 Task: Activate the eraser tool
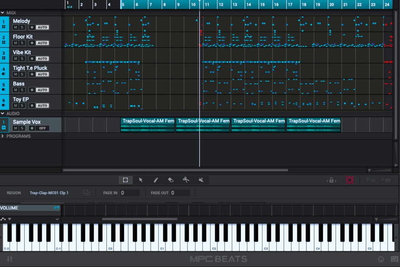click(x=171, y=180)
